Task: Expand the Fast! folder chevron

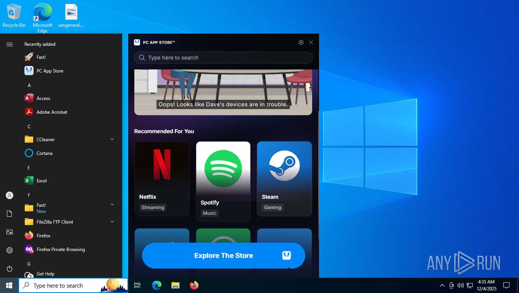Action: point(112,205)
